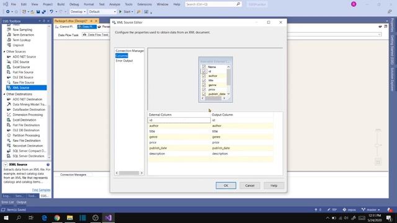
Task: Uncheck the publish_date column checkbox
Action: [x=204, y=94]
